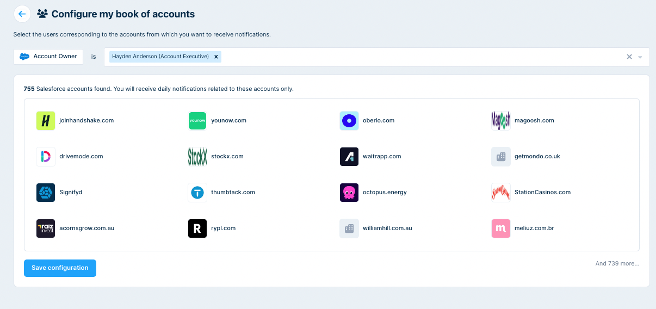Click the meliuz.com.br pink m logo
Image resolution: width=656 pixels, height=309 pixels.
point(500,228)
